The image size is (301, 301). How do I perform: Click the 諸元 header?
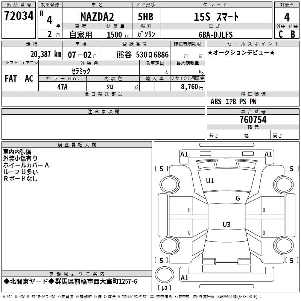253,127
